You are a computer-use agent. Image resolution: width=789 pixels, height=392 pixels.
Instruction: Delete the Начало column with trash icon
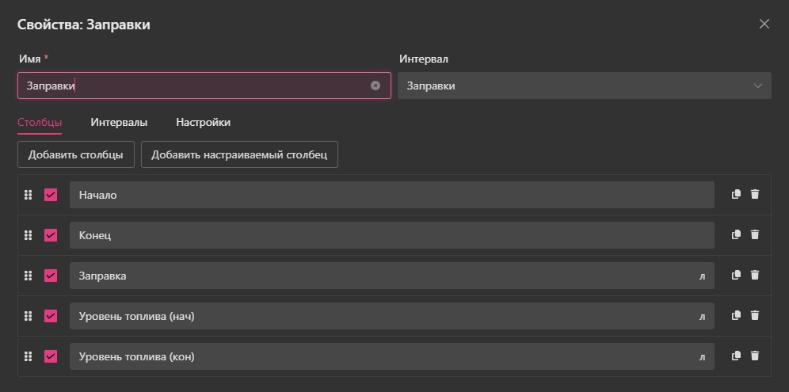coord(754,194)
